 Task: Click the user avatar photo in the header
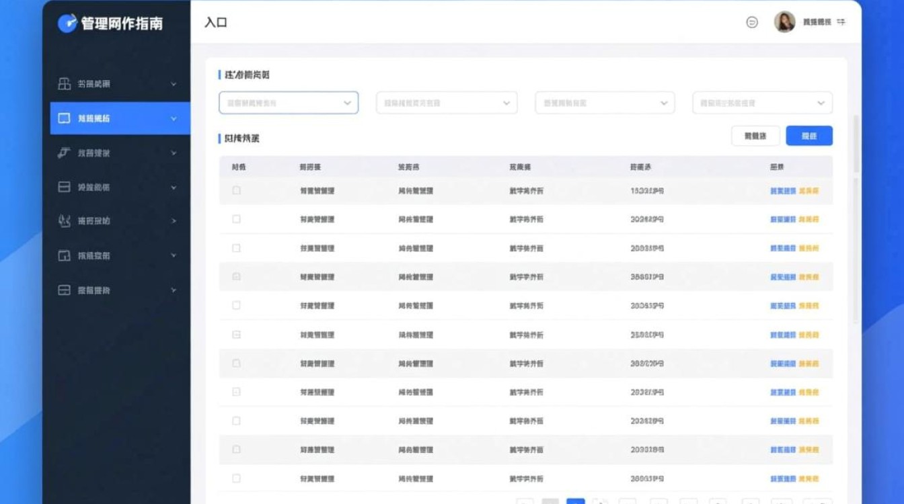click(x=784, y=22)
